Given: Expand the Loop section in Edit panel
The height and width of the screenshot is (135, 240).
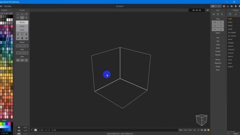Looking at the screenshot, I should 218,45.
